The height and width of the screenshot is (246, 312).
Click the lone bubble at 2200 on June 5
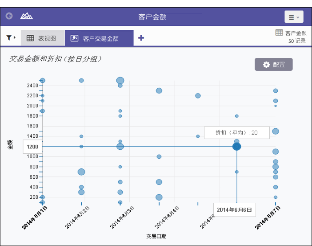point(198,96)
